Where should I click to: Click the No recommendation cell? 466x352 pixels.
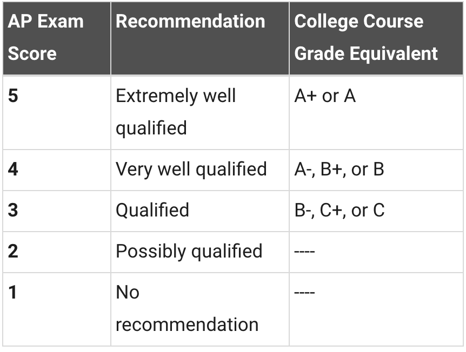tap(200, 309)
